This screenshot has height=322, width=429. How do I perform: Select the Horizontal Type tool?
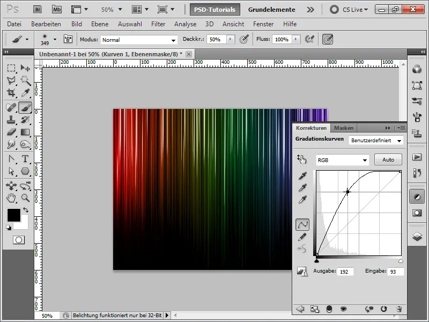[25, 159]
